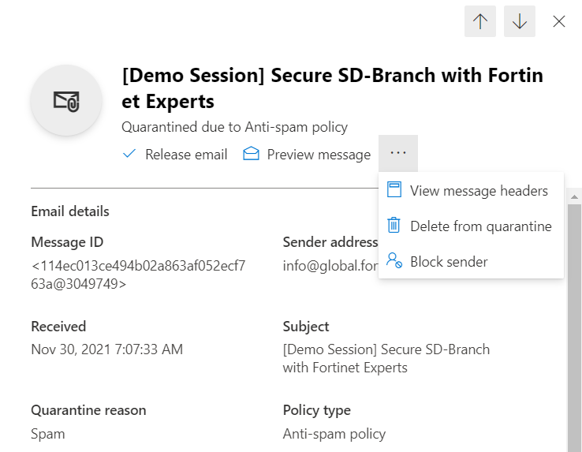The width and height of the screenshot is (582, 452).
Task: Click the View message headers icon
Action: [394, 190]
